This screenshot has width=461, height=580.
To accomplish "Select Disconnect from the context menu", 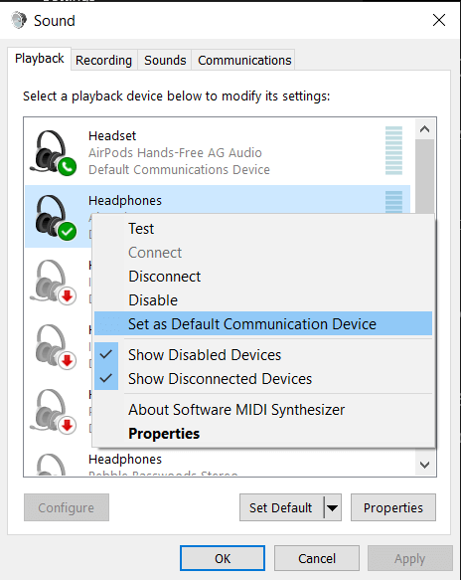I will (x=263, y=277).
